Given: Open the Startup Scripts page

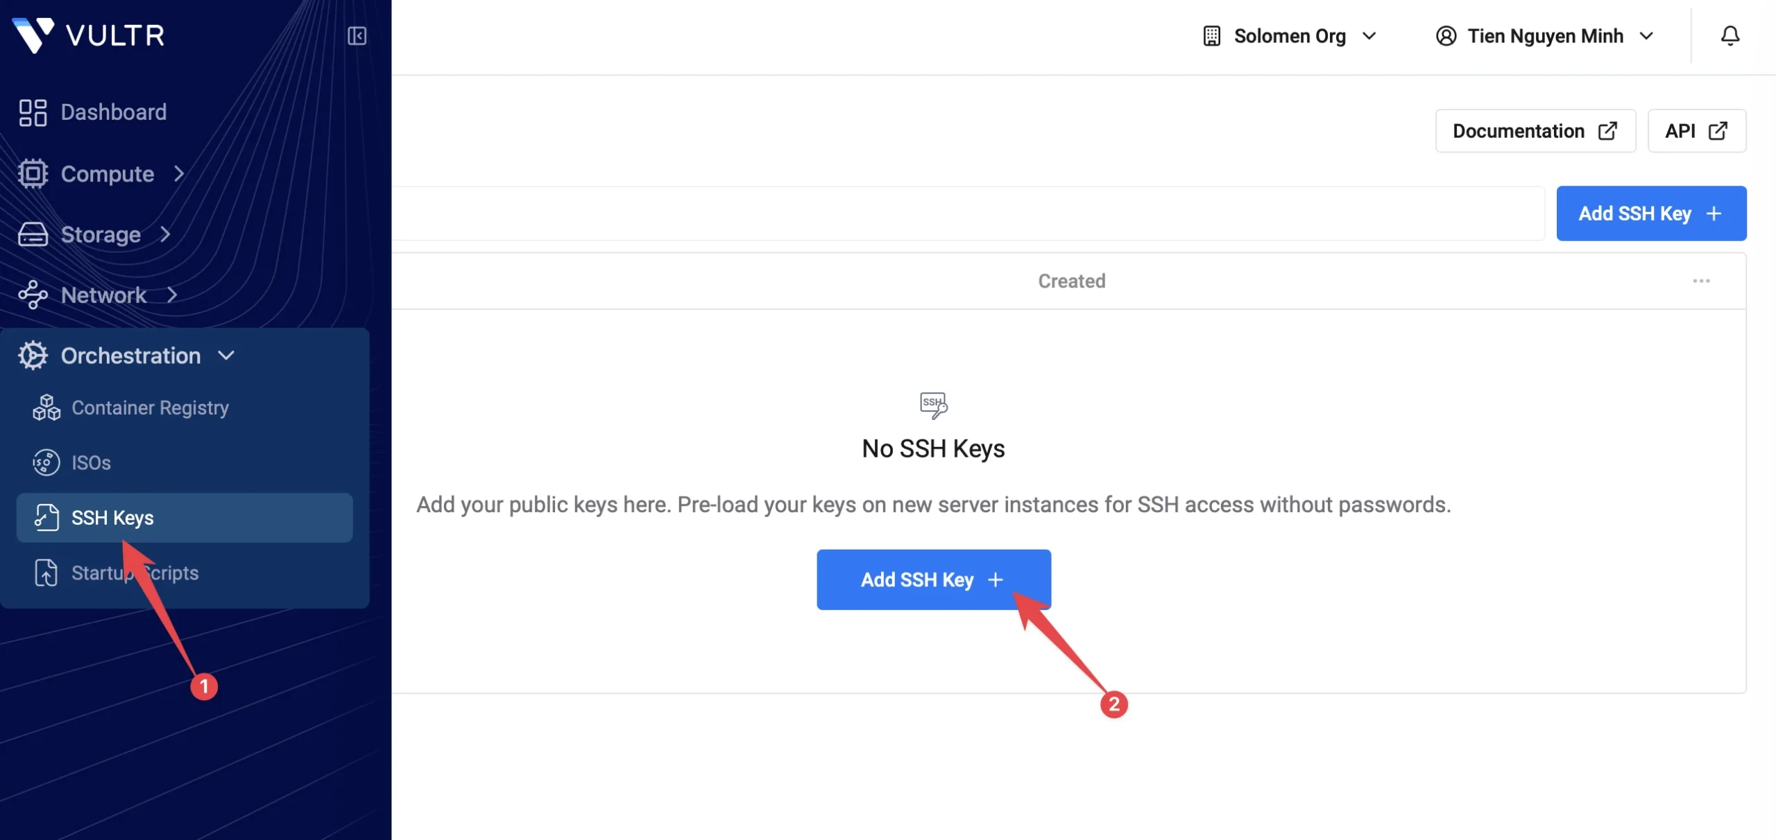Looking at the screenshot, I should [x=135, y=572].
